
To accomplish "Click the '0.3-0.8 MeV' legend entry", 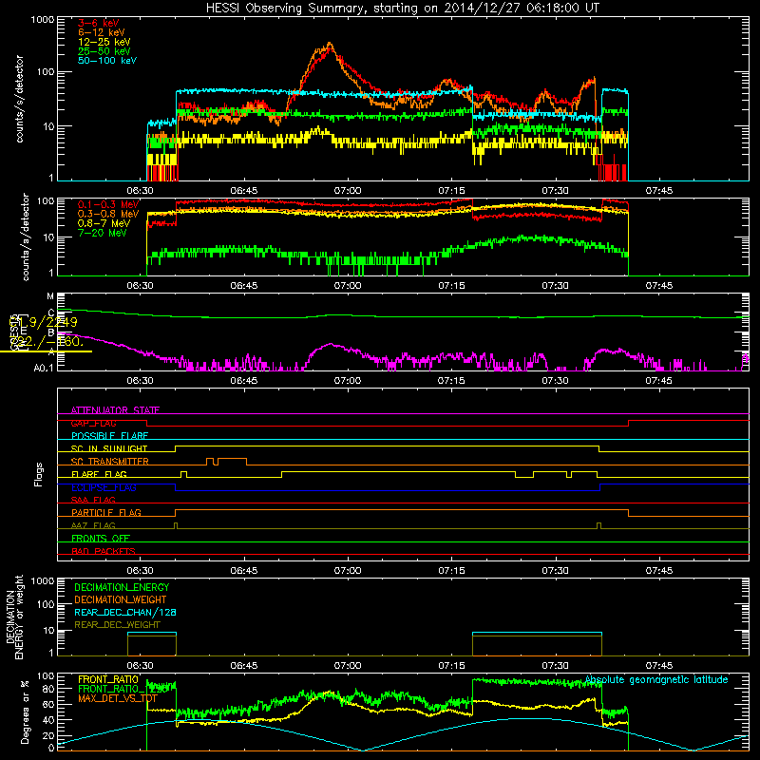I will (x=108, y=214).
